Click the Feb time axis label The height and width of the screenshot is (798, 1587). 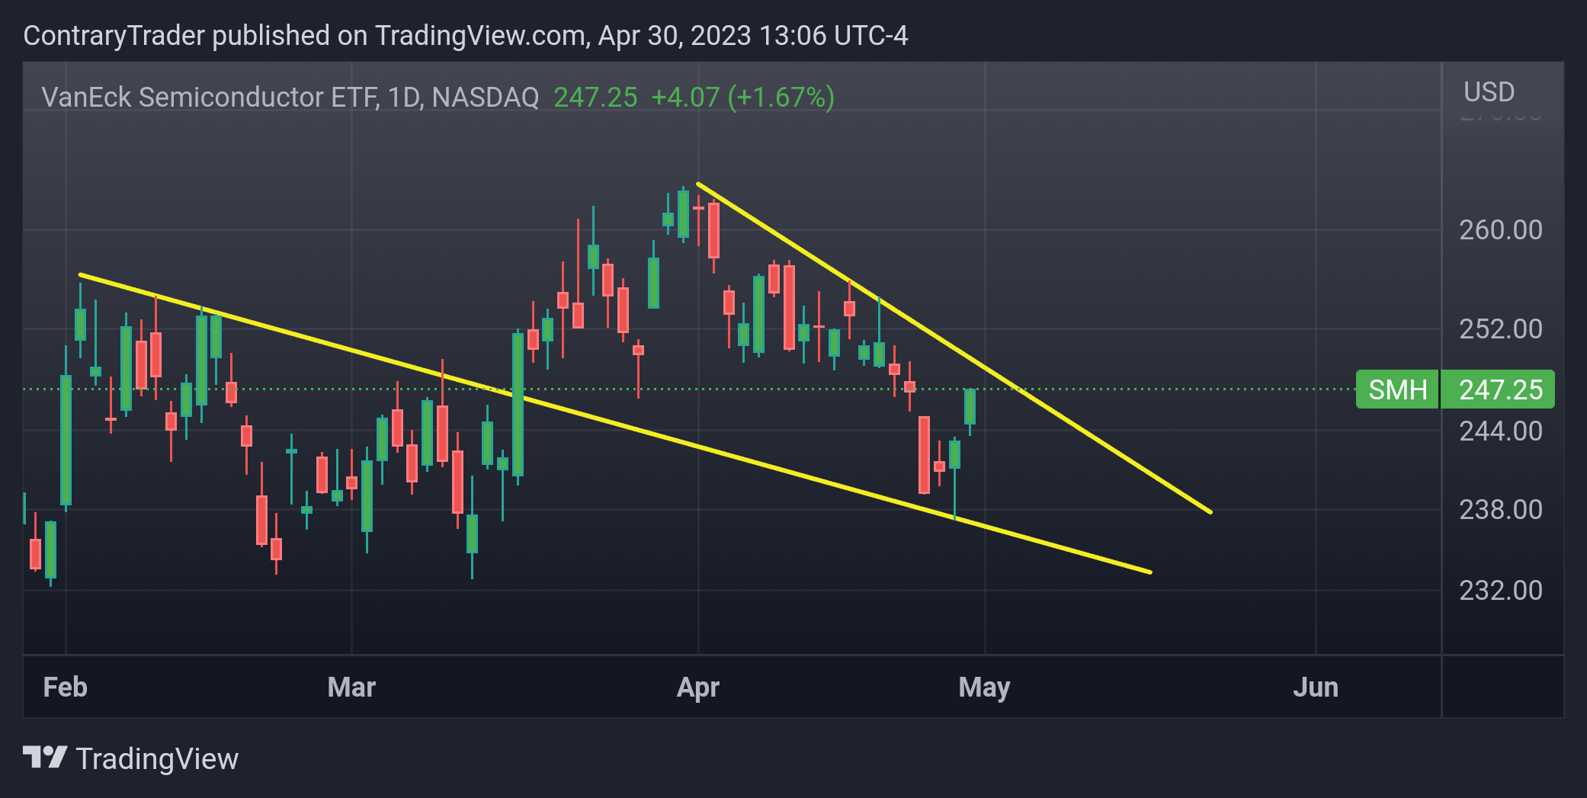pyautogui.click(x=66, y=687)
